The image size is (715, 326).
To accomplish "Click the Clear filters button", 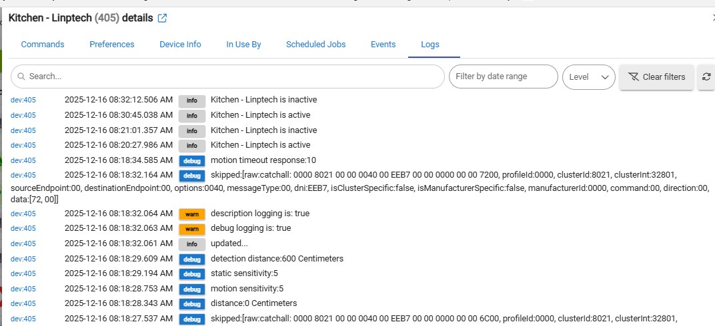I will pyautogui.click(x=656, y=77).
